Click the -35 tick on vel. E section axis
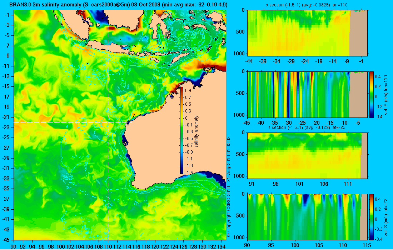Screen dimensions: 393x250 pos(274,122)
